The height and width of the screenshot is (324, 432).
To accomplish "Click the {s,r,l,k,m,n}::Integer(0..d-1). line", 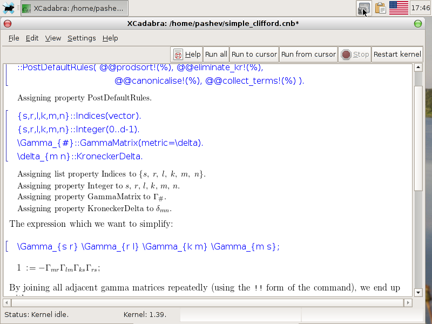I will point(78,129).
